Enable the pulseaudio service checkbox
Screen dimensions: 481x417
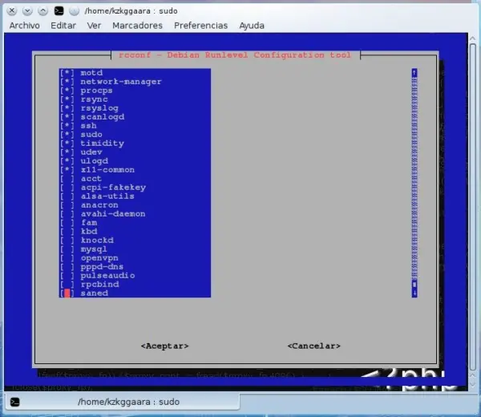click(67, 276)
